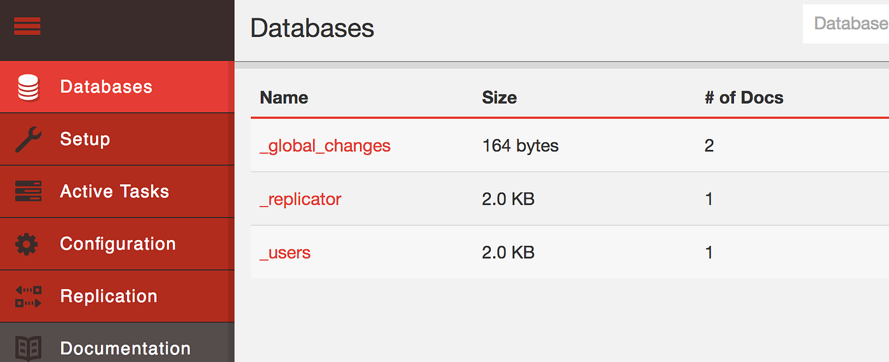Click the Replication arrows icon
889x362 pixels.
pyautogui.click(x=28, y=296)
